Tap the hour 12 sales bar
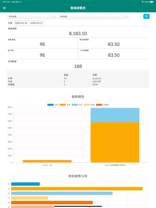 coord(62,193)
